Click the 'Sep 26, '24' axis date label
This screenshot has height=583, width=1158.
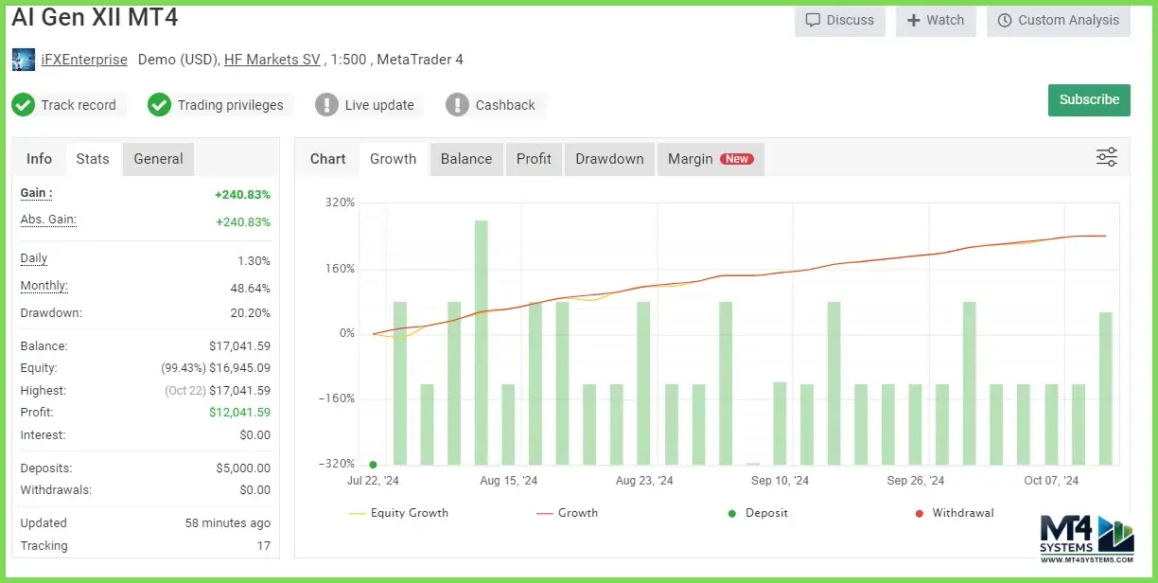point(916,481)
